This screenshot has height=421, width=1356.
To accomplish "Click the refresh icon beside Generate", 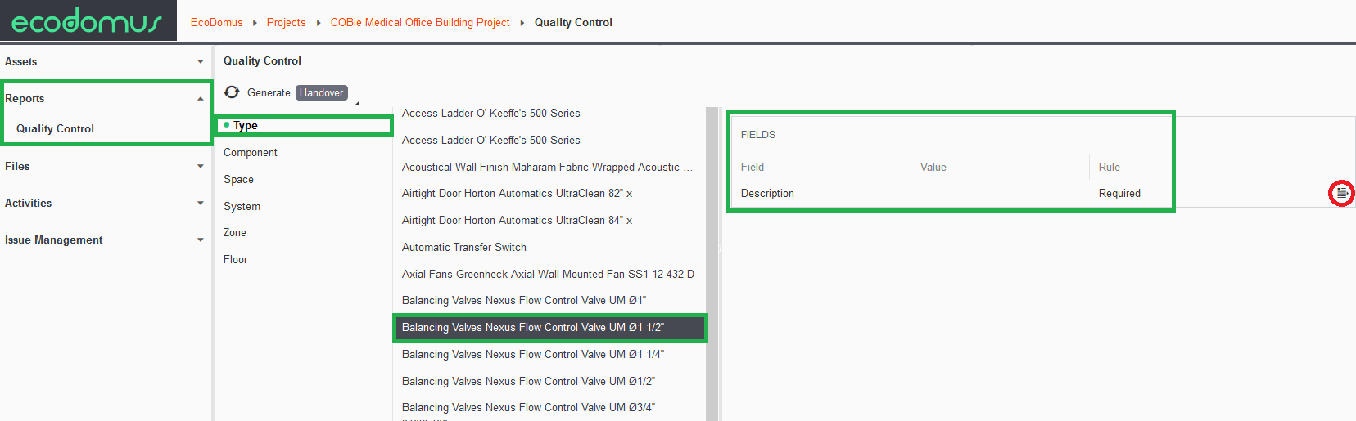I will pyautogui.click(x=232, y=92).
